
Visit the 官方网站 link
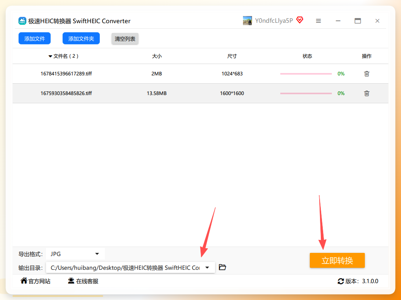click(35, 281)
